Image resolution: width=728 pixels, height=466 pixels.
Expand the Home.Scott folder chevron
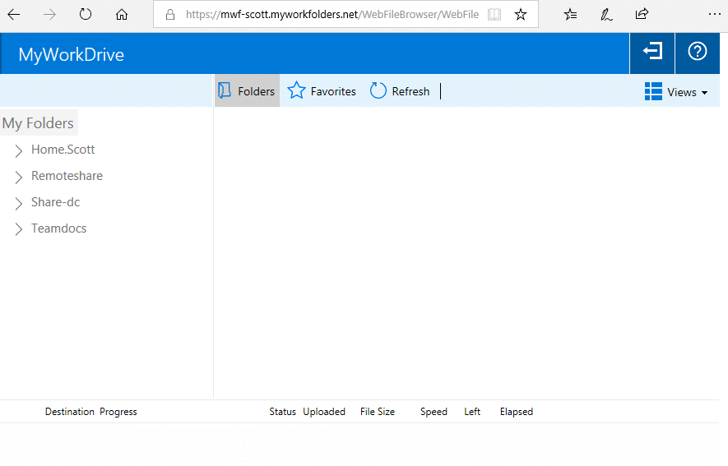(19, 150)
